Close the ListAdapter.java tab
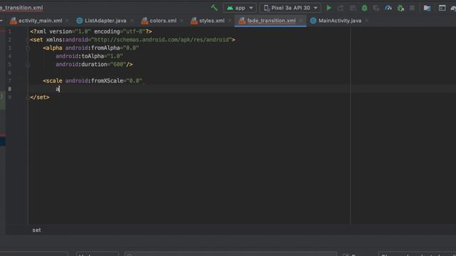456x256 pixels. [x=132, y=21]
